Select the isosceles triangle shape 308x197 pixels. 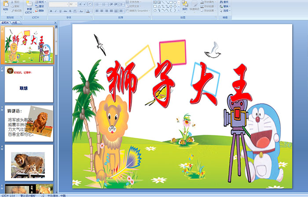pos(159,6)
